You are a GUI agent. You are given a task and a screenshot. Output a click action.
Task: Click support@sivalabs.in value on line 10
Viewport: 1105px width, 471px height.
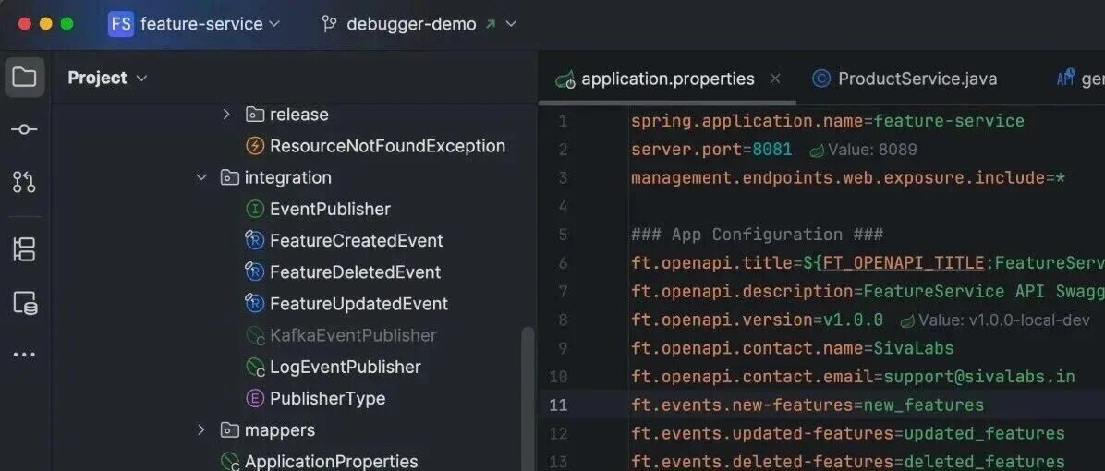(x=979, y=377)
